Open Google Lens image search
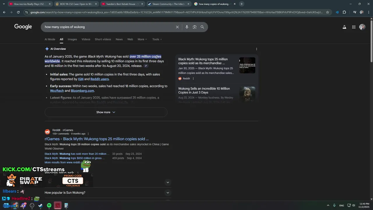The width and height of the screenshot is (373, 210). tap(195, 27)
